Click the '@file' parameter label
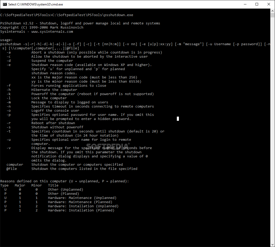275x247 pixels. [x=12, y=169]
